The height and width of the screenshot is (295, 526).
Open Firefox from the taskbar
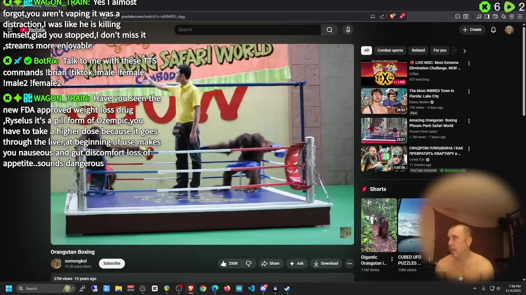227,288
